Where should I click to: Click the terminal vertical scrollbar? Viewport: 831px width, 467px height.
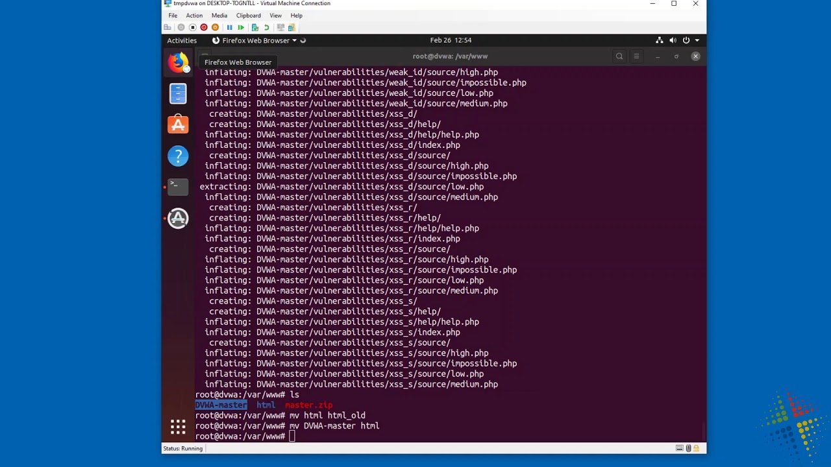tap(704, 431)
